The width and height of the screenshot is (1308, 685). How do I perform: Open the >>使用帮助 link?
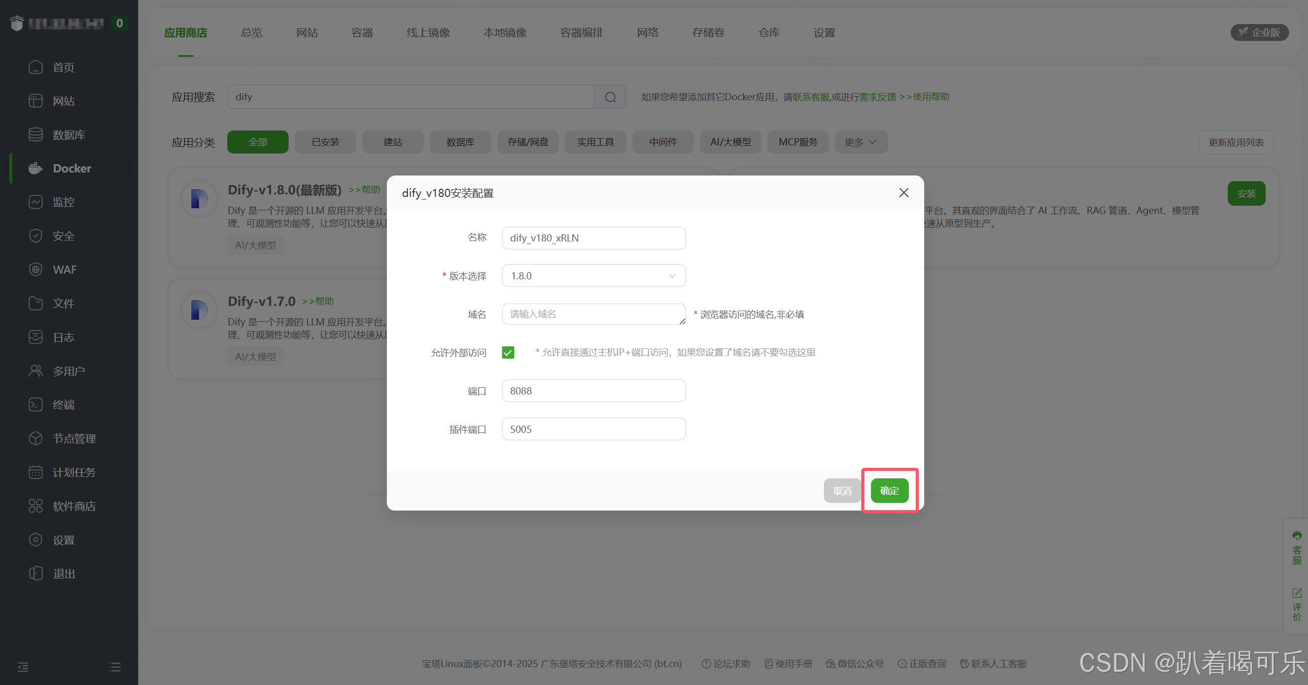(924, 97)
